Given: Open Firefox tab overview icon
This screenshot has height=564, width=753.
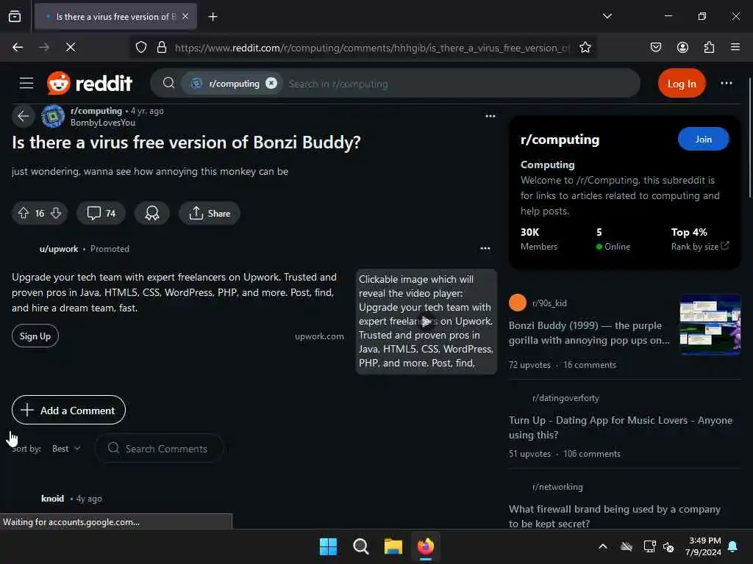Looking at the screenshot, I should [15, 17].
